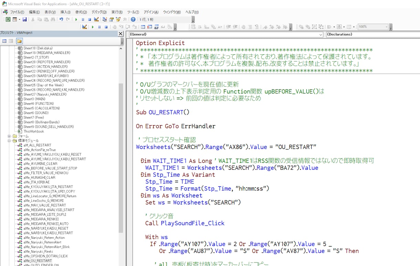Image resolution: width=420 pixels, height=266 pixels.
Task: Open the 100% zoom combo box
Action: click(373, 27)
